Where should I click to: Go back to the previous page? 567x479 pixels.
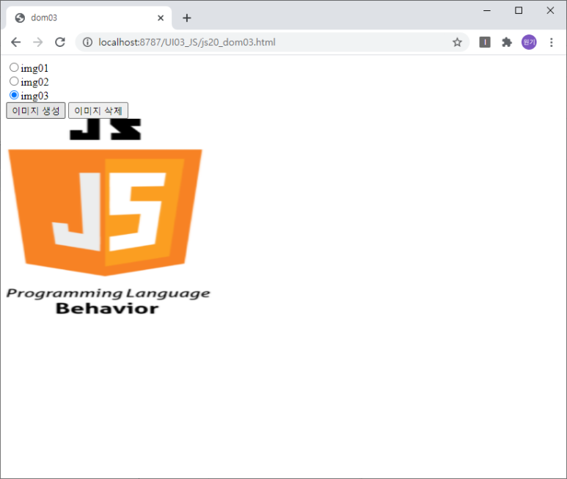[16, 43]
